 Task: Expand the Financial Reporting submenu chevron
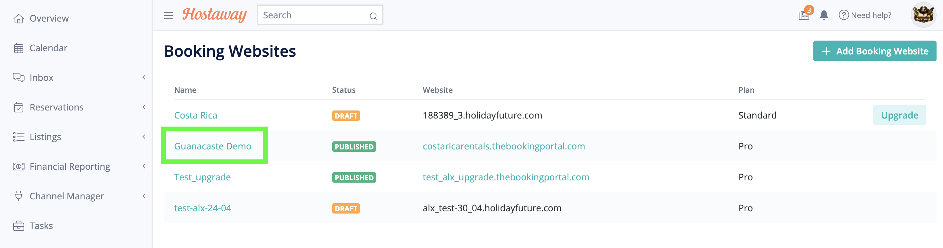pos(144,167)
